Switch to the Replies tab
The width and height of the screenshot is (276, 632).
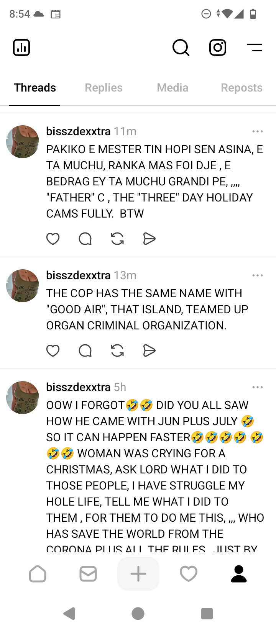(x=103, y=88)
